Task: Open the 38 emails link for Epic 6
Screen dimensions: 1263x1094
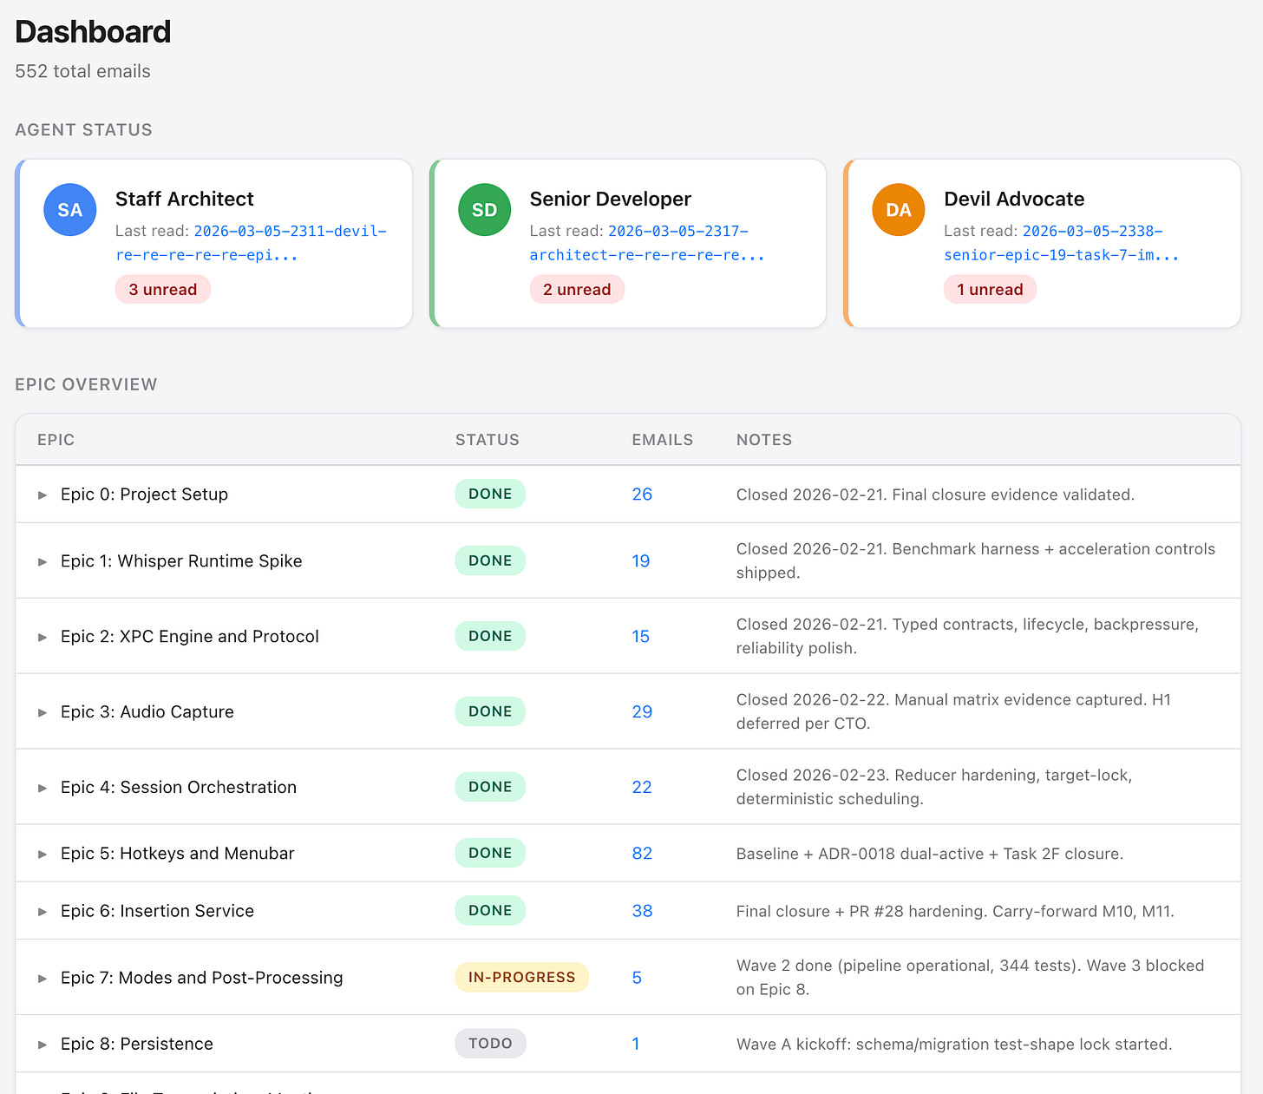Action: 642,911
